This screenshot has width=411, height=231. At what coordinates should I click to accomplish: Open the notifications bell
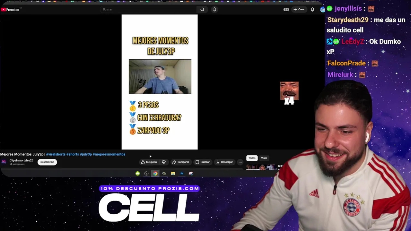[x=312, y=9]
